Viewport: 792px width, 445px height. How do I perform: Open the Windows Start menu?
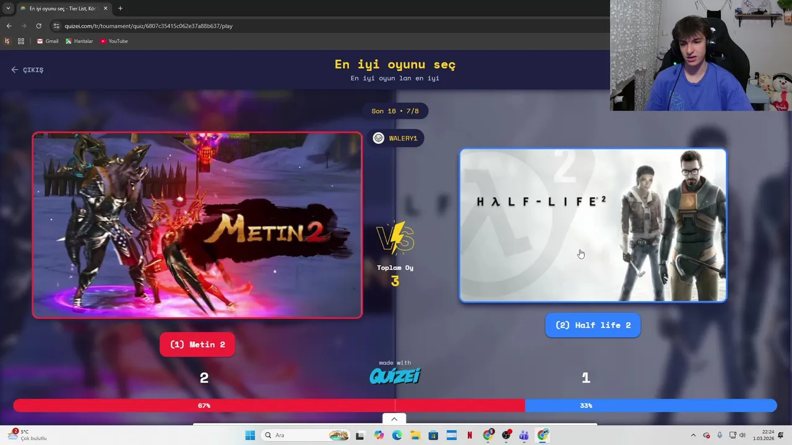point(250,435)
